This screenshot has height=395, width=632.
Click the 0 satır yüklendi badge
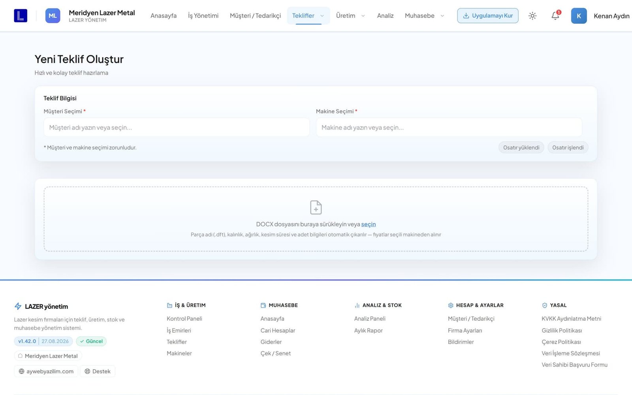(521, 147)
